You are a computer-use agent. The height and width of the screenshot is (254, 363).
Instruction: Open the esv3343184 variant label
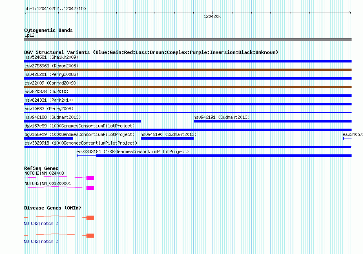133,152
